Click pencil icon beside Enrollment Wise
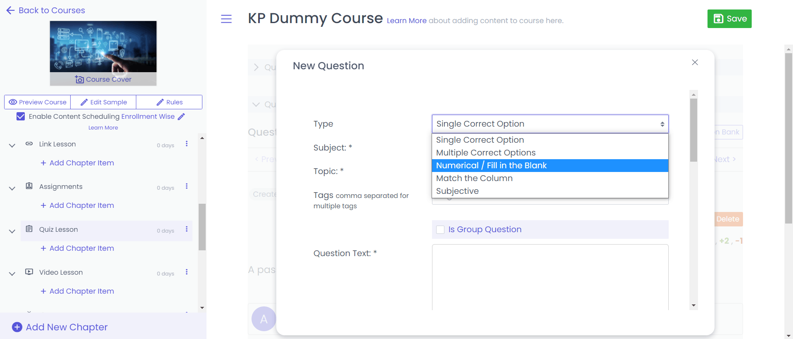 [x=181, y=117]
